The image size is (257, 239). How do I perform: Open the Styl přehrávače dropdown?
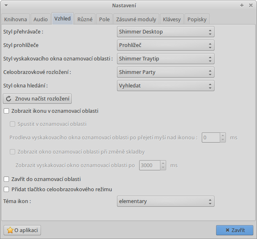[x=166, y=32]
